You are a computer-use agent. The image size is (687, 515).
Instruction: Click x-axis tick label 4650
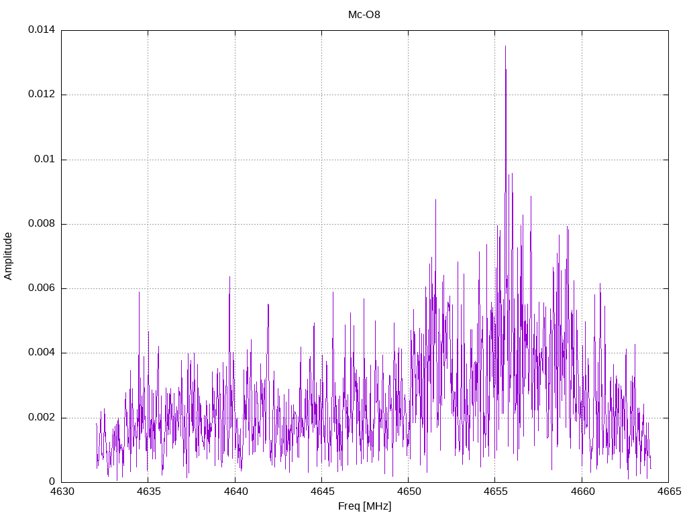pyautogui.click(x=409, y=492)
